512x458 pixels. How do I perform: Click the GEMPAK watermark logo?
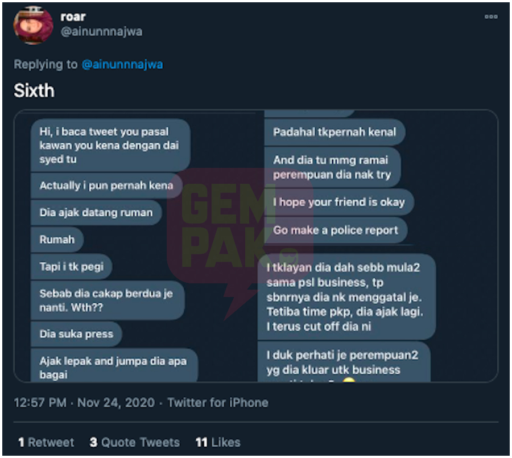coord(240,242)
